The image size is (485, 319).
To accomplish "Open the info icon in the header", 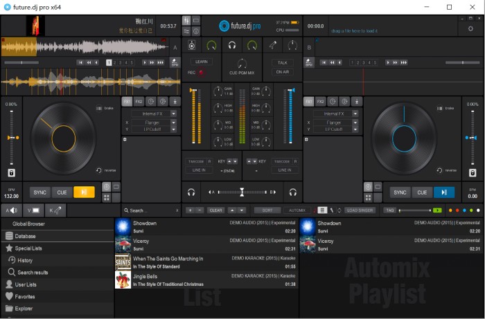I will point(196,31).
